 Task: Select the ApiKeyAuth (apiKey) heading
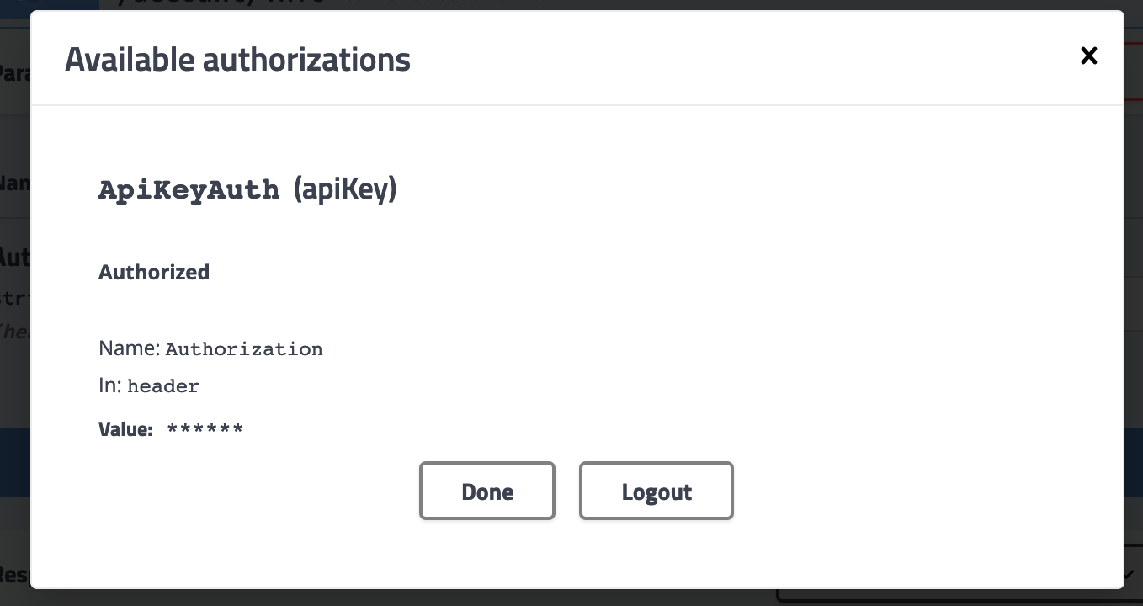(x=247, y=189)
